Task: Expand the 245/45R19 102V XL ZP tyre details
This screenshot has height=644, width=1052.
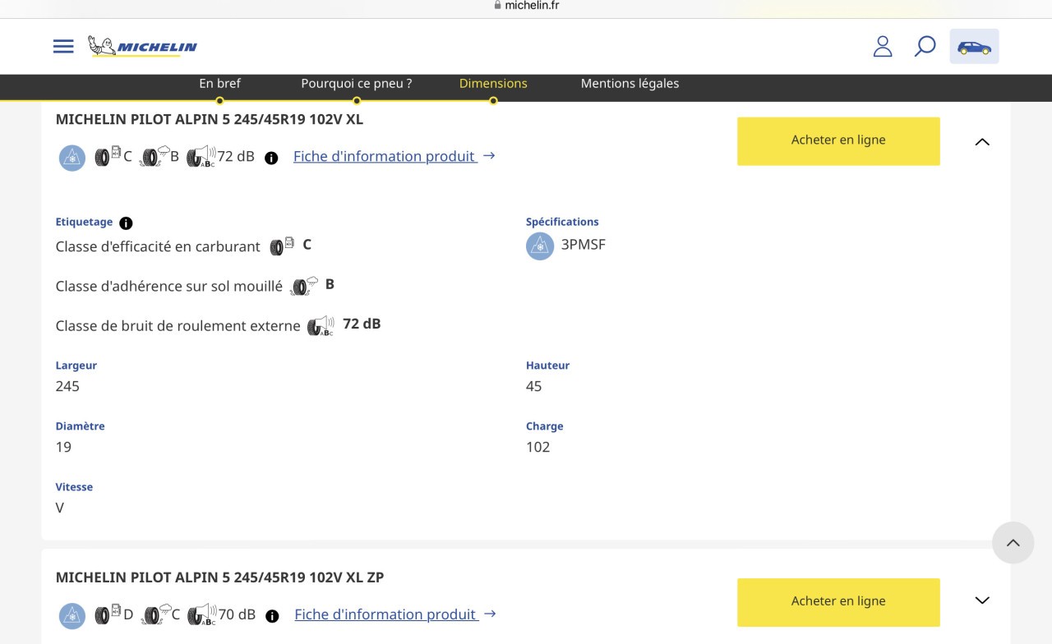Action: (x=982, y=600)
